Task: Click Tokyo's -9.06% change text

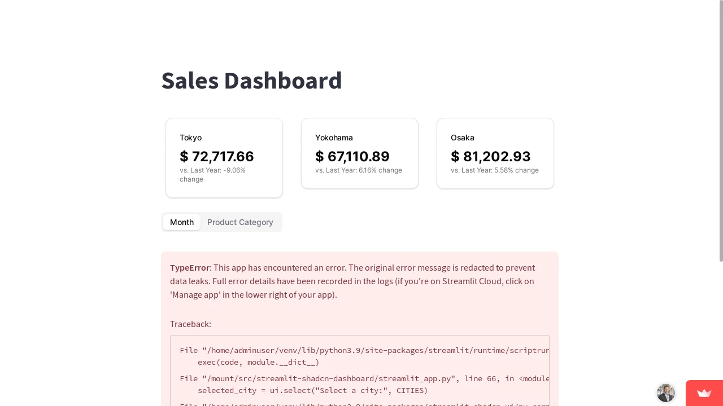Action: (x=212, y=174)
